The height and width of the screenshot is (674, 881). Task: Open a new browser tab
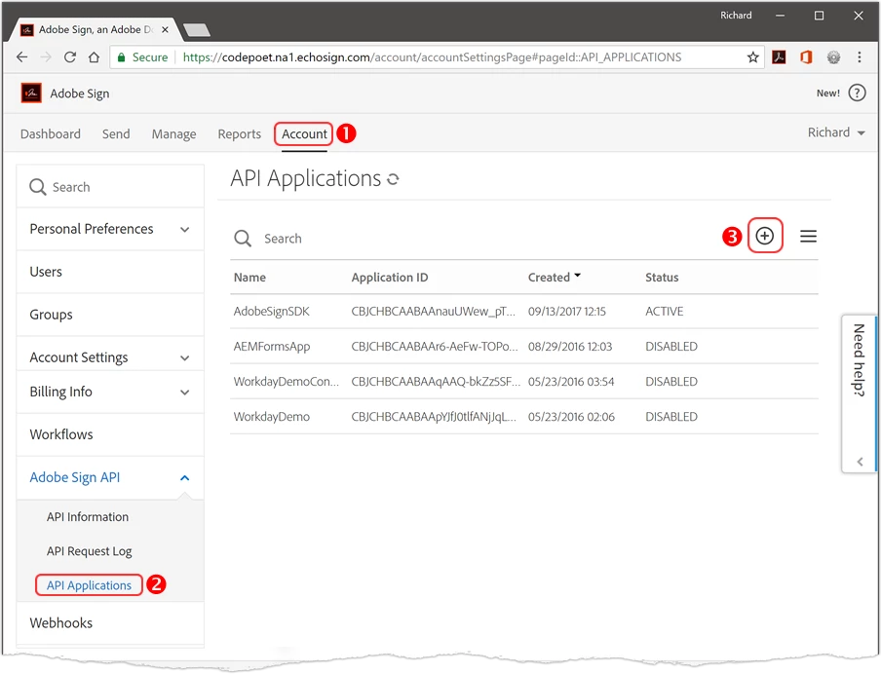coord(197,30)
